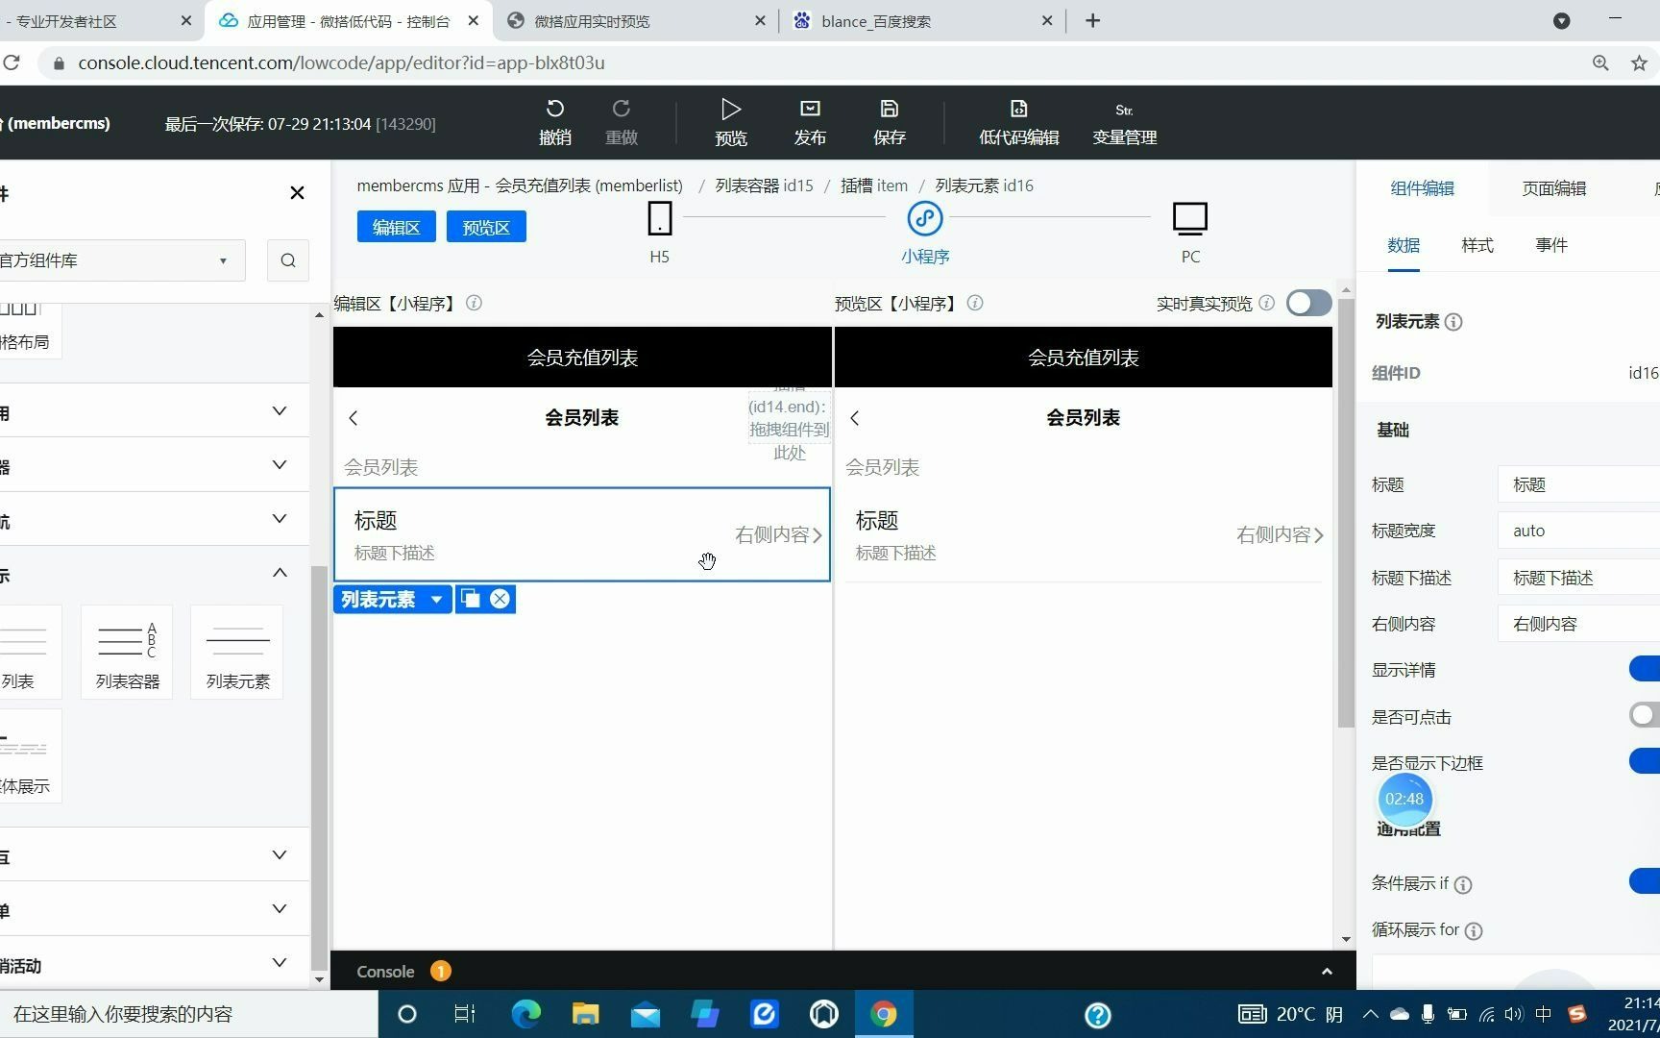Copy the selected 列表元素 component
1660x1038 pixels.
click(471, 599)
